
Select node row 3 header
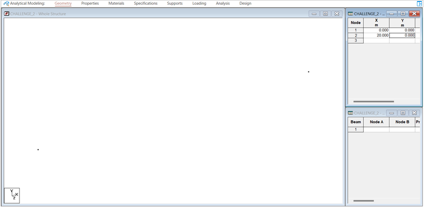pyautogui.click(x=356, y=41)
